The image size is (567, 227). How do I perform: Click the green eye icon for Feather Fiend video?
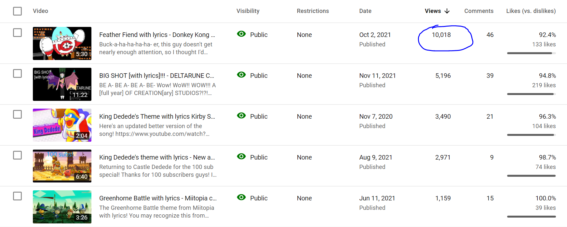coord(241,34)
